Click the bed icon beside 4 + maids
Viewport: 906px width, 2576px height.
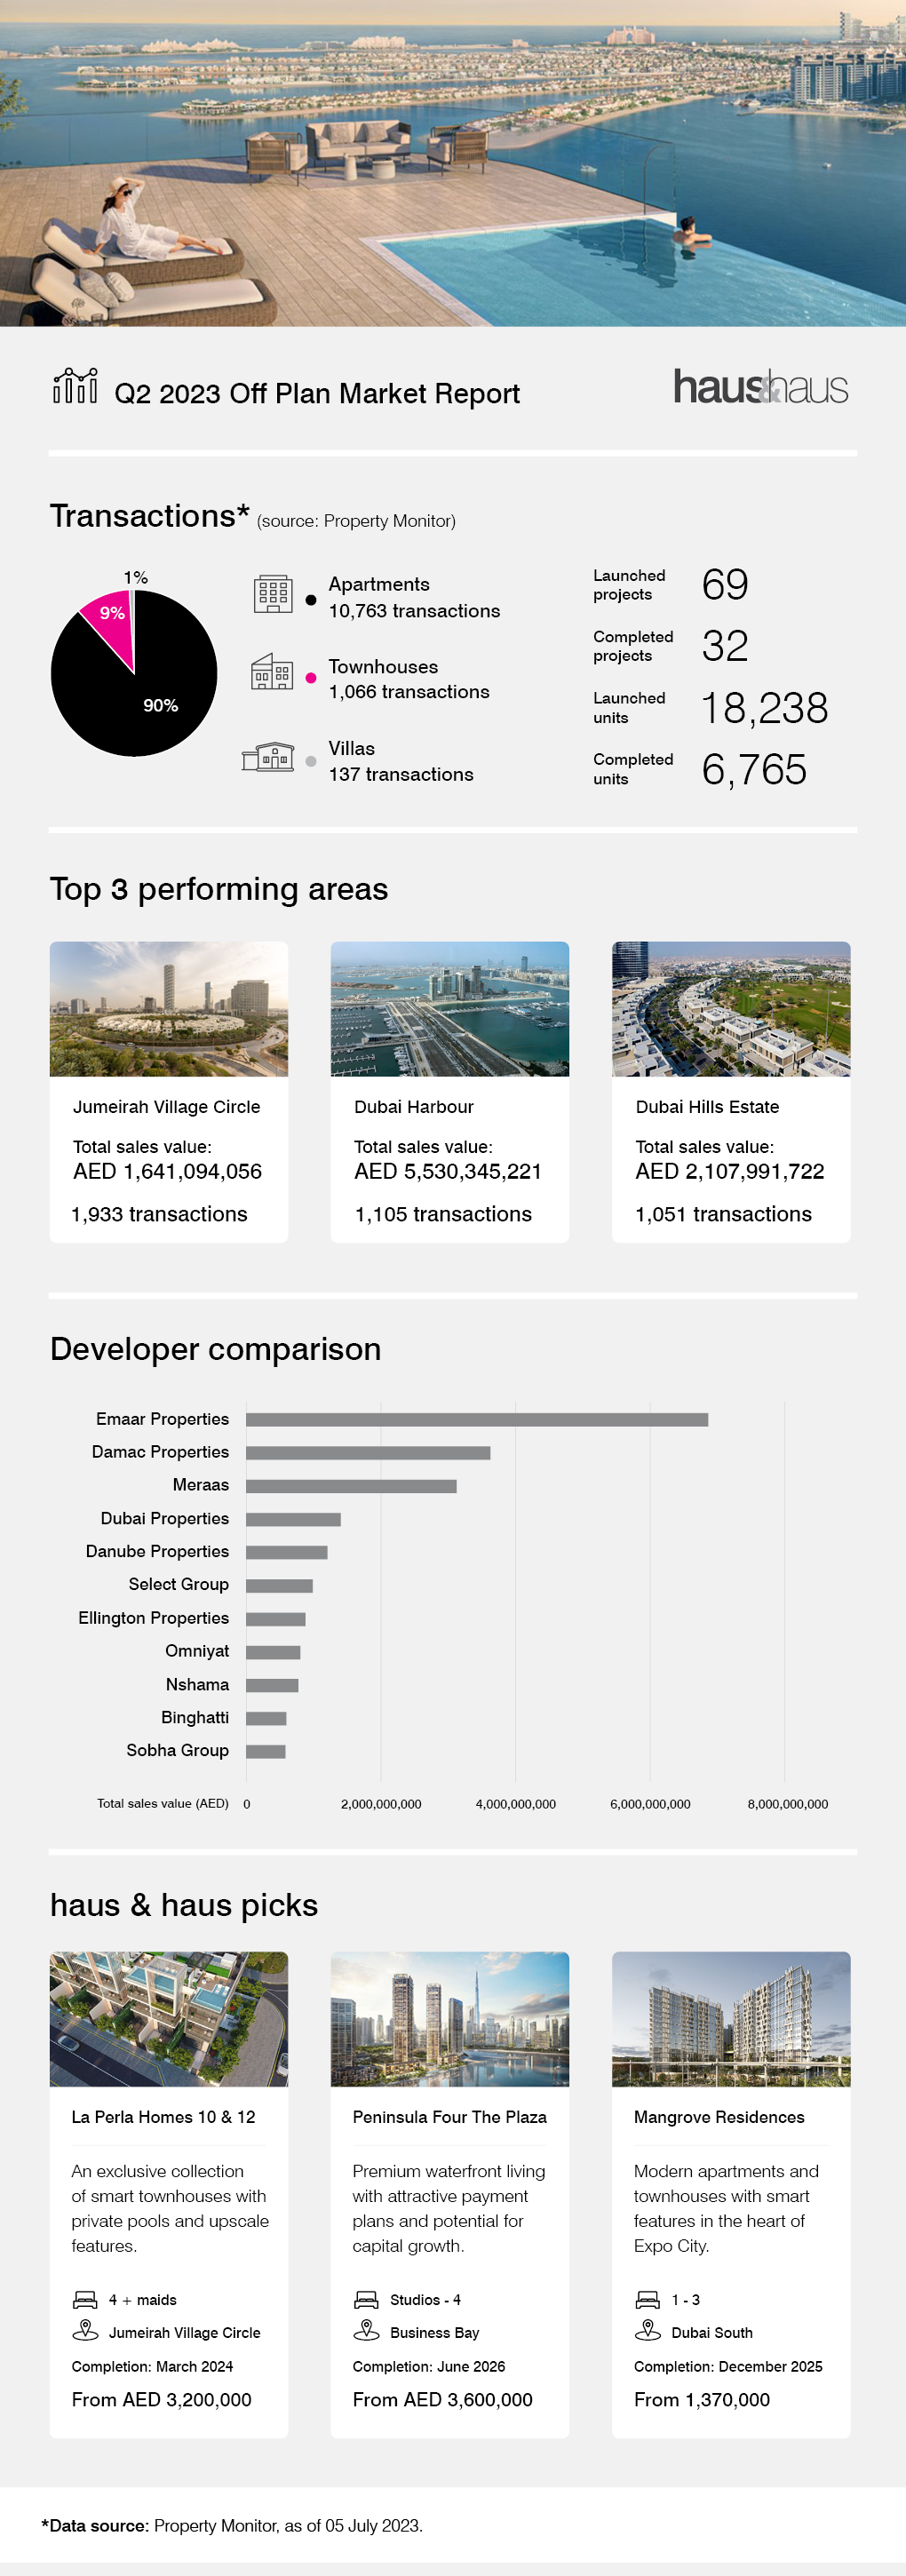(x=85, y=2299)
